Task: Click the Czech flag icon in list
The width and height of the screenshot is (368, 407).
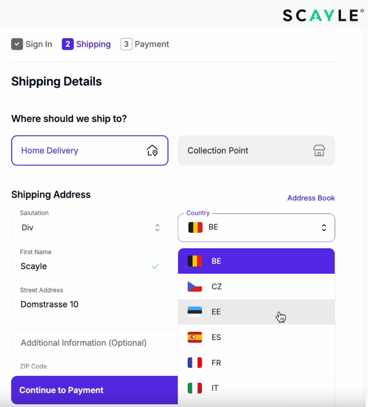Action: point(195,287)
